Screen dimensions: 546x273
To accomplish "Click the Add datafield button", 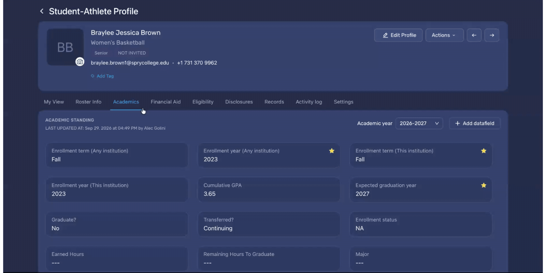I will [x=475, y=124].
